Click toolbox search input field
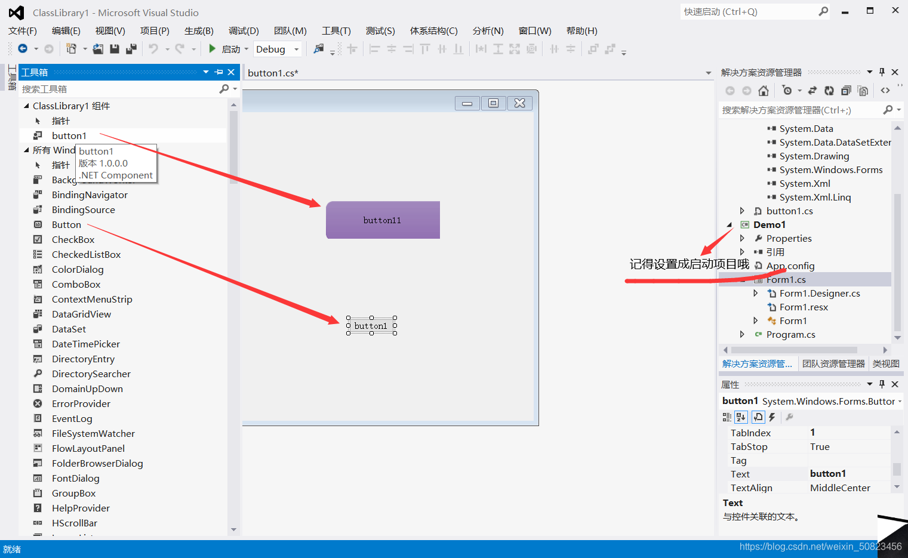 point(119,89)
